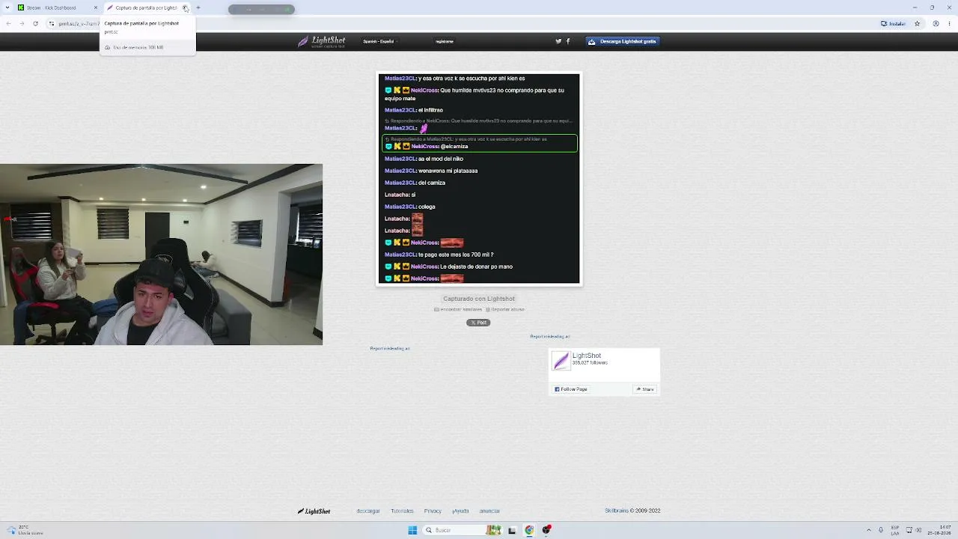Click the Instalar app button

point(893,23)
